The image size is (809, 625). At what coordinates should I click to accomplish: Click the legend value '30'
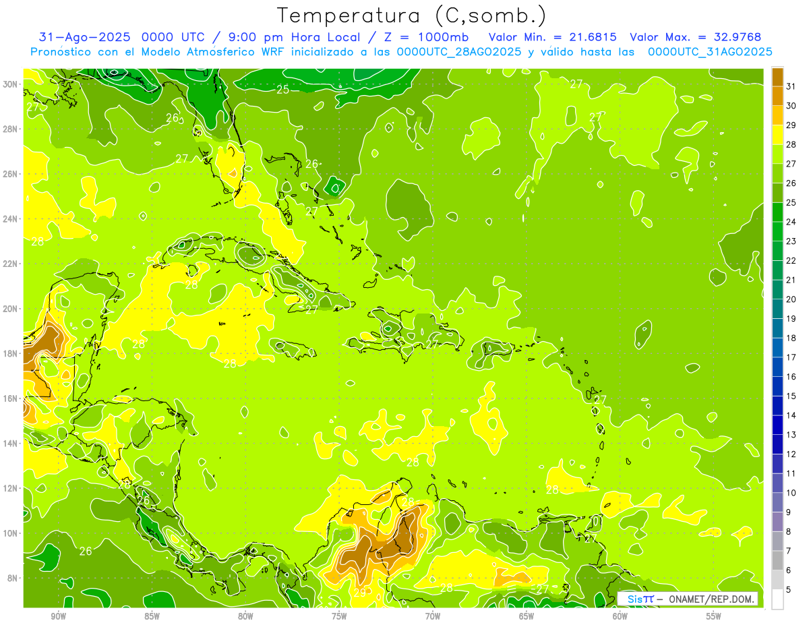coord(791,106)
